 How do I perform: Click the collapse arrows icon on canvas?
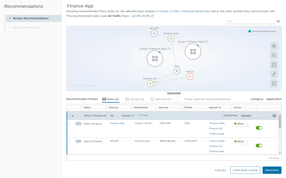274,74
